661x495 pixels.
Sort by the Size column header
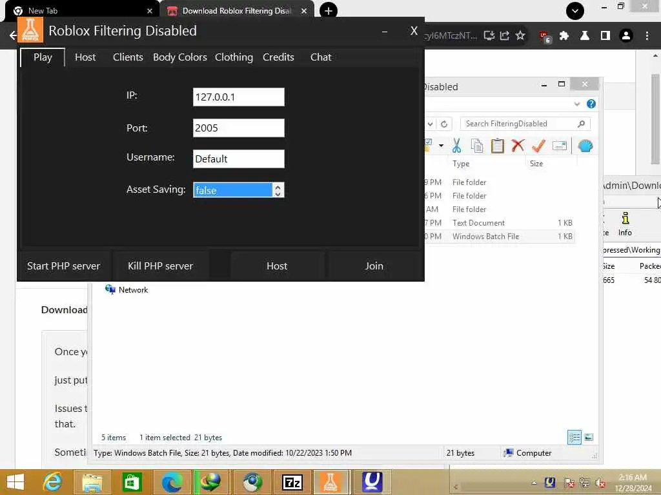(x=536, y=164)
